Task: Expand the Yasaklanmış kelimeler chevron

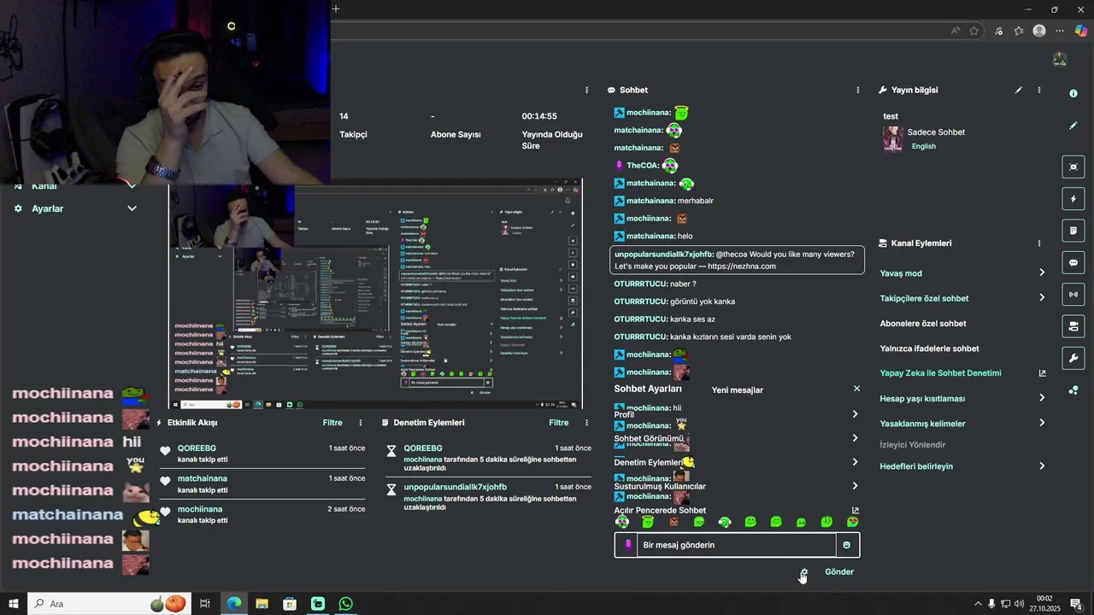Action: [x=1042, y=423]
